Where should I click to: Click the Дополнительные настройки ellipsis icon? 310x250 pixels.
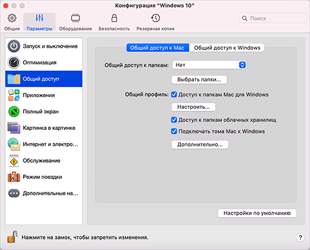point(14,193)
